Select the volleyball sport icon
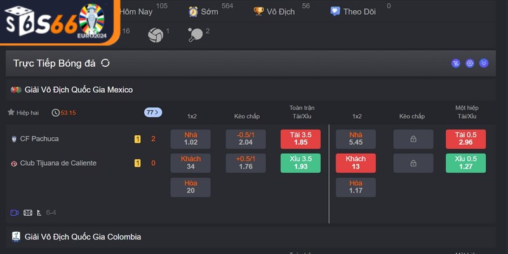Image resolution: width=508 pixels, height=254 pixels. [156, 35]
